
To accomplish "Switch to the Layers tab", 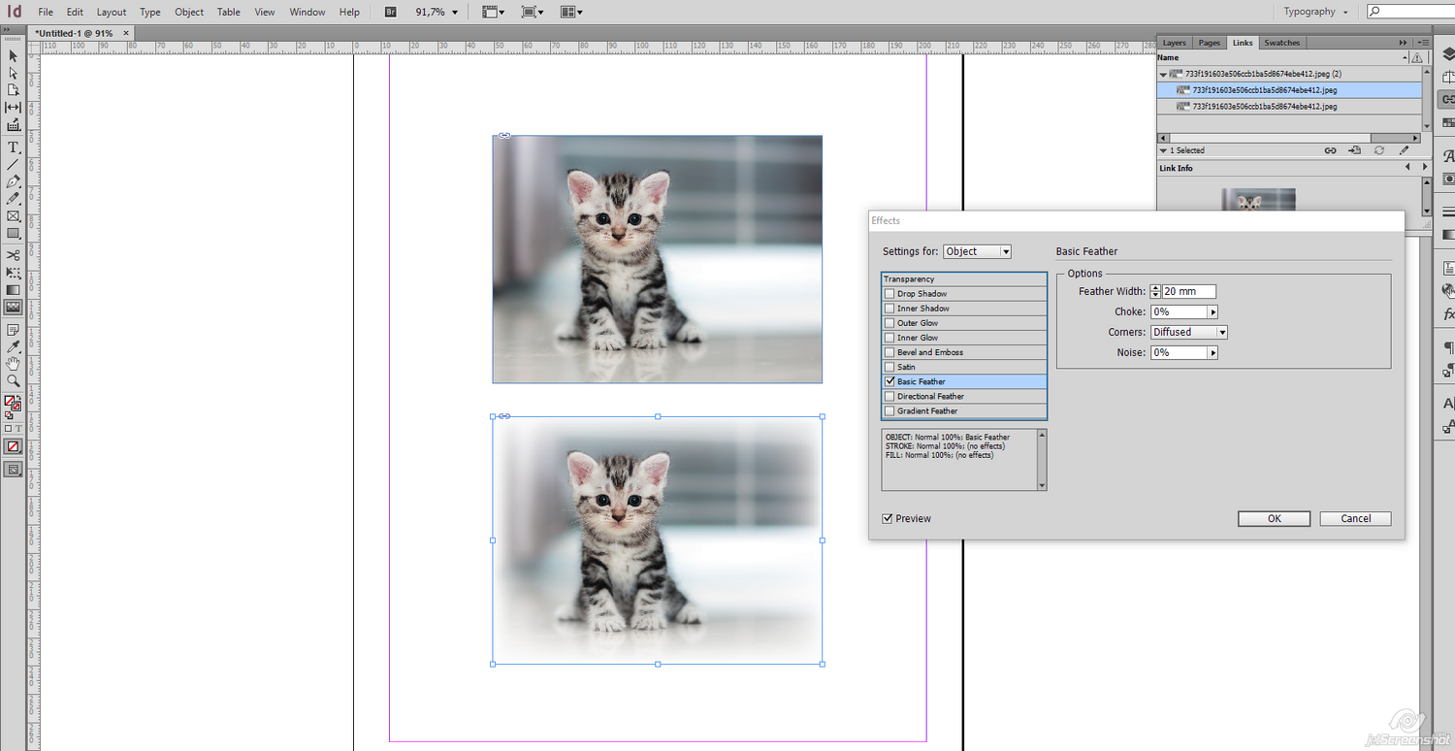I will point(1175,43).
